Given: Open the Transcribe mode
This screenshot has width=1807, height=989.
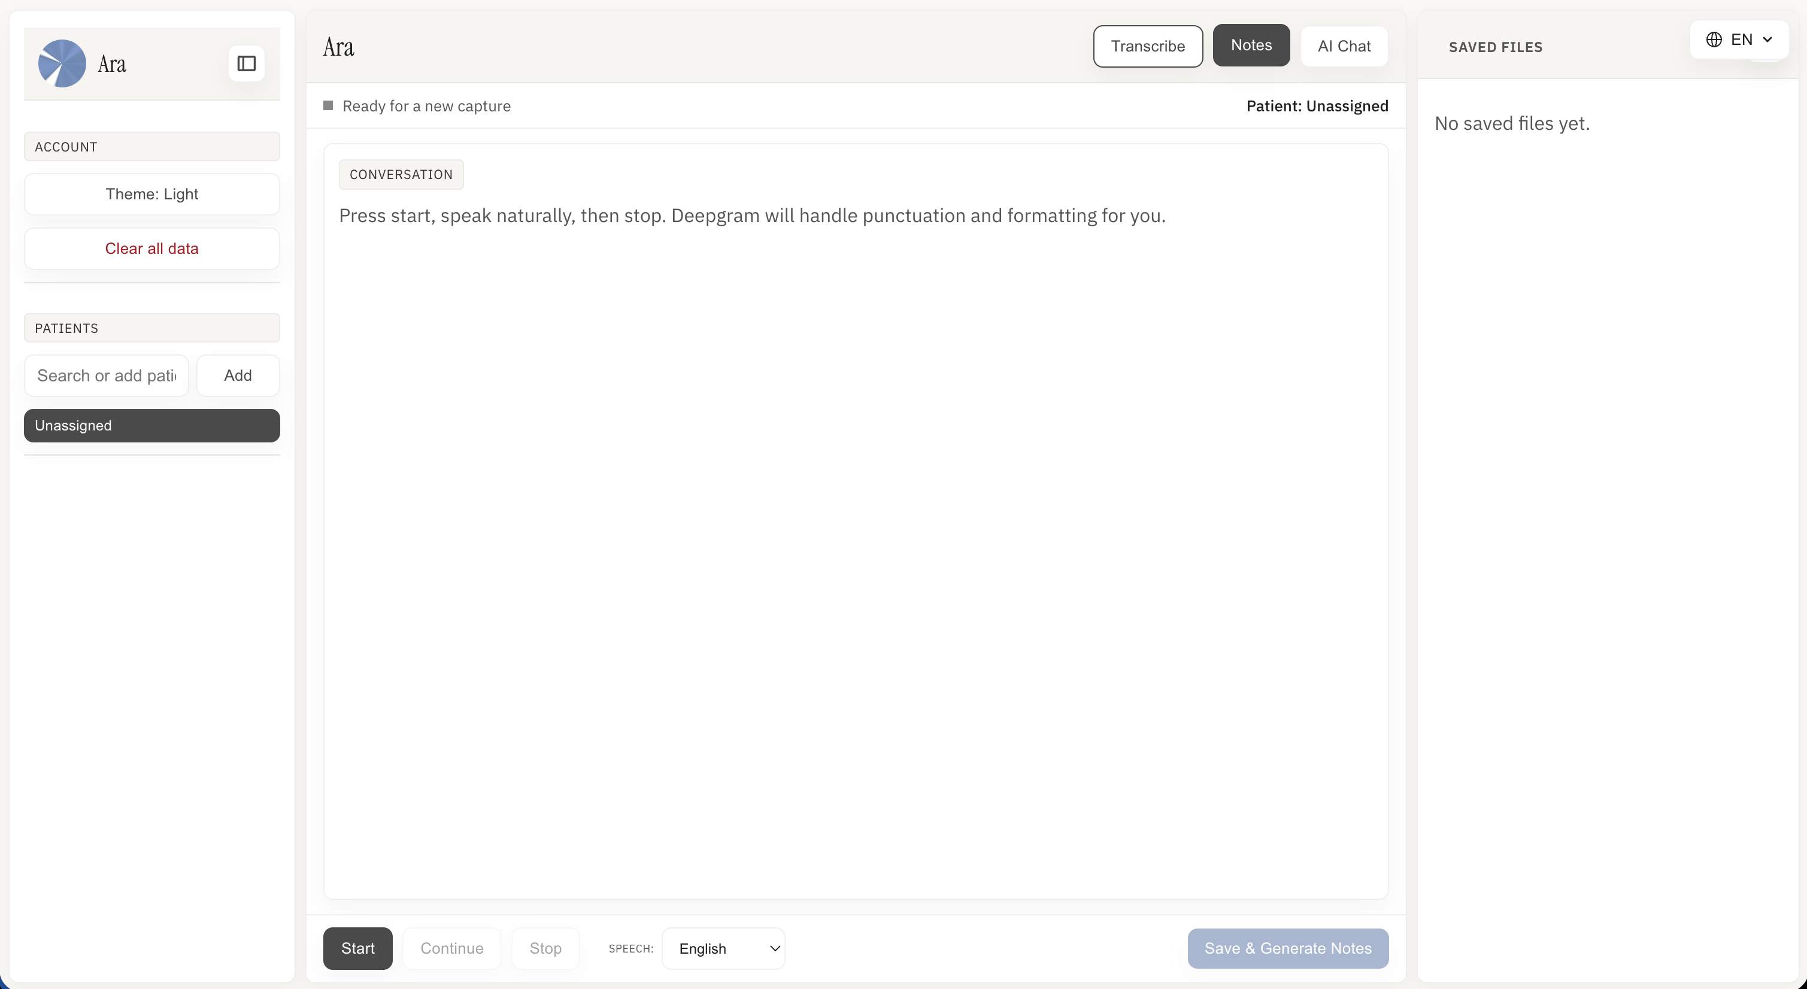Looking at the screenshot, I should coord(1148,46).
